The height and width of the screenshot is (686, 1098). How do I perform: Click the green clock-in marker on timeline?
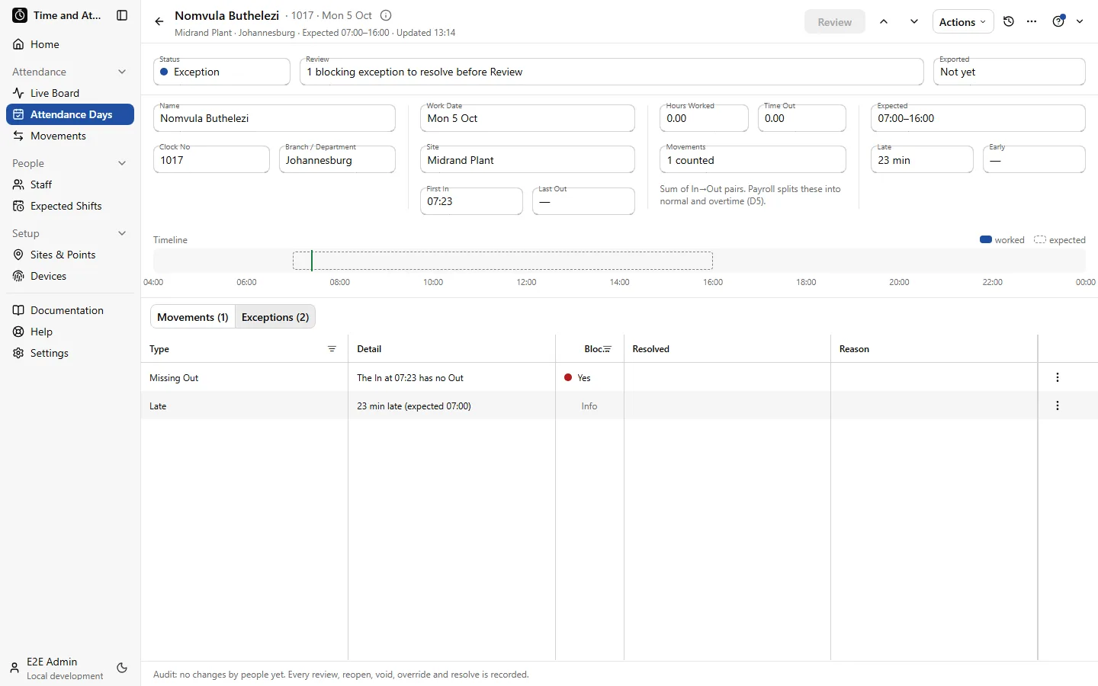tap(312, 261)
